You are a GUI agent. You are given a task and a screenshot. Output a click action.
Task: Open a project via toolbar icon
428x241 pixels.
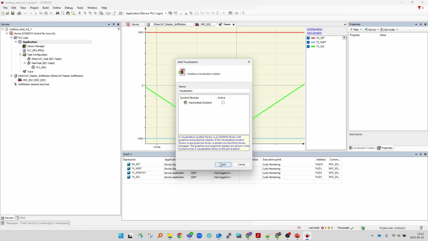(x=8, y=13)
